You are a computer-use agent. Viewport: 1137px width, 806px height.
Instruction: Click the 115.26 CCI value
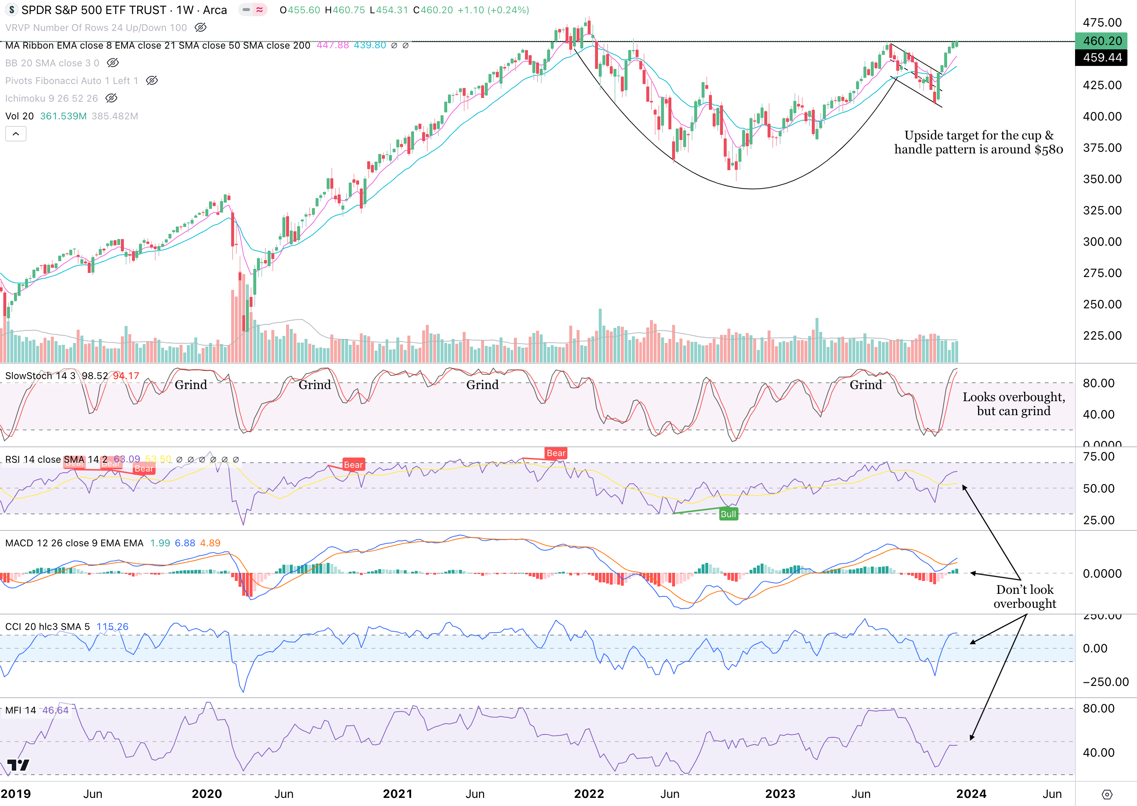coord(112,627)
